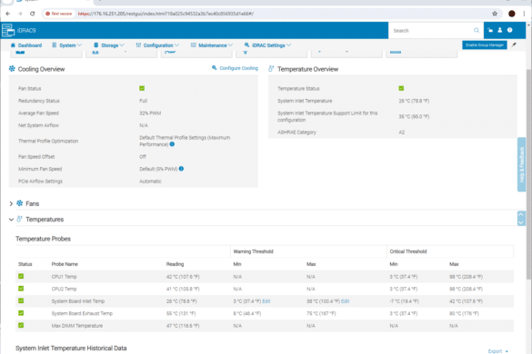Click the pin icon beside Group Manager
Image resolution: width=532 pixels, height=354 pixels.
tap(514, 44)
